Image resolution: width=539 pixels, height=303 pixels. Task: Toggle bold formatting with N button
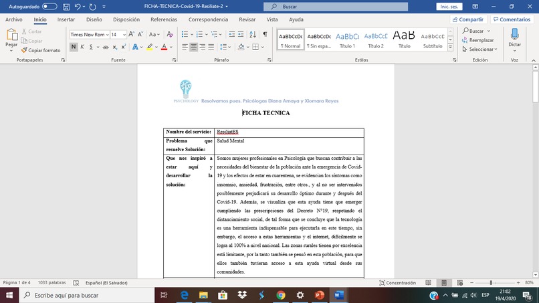(x=73, y=47)
